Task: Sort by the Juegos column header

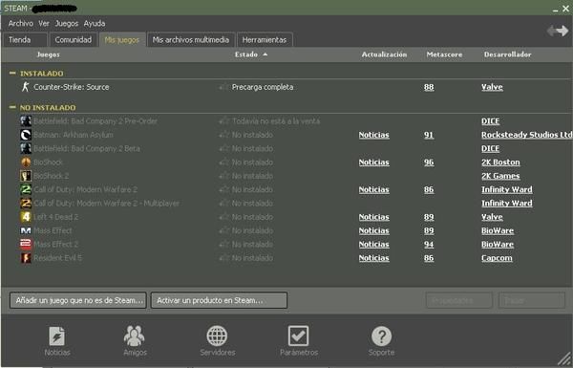Action: tap(48, 54)
